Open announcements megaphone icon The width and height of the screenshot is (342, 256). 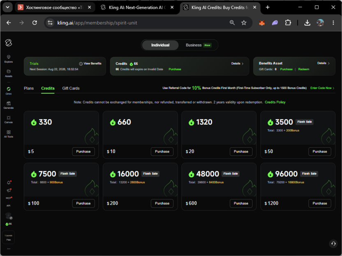(9, 190)
